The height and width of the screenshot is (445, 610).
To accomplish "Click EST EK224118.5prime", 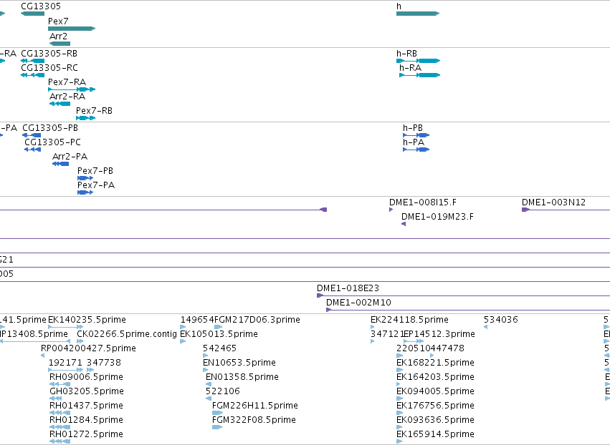I will (373, 327).
